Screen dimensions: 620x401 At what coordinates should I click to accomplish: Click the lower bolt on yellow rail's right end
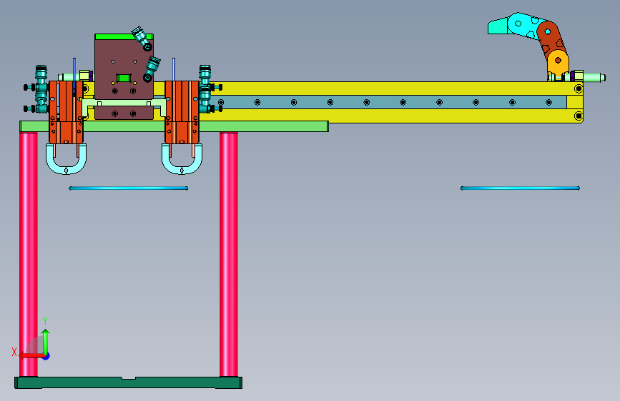tap(578, 116)
